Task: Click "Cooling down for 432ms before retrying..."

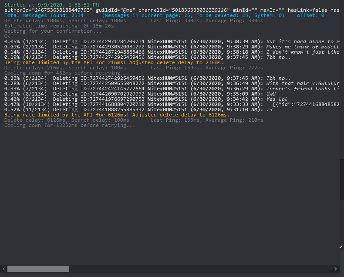Action: 67,73
